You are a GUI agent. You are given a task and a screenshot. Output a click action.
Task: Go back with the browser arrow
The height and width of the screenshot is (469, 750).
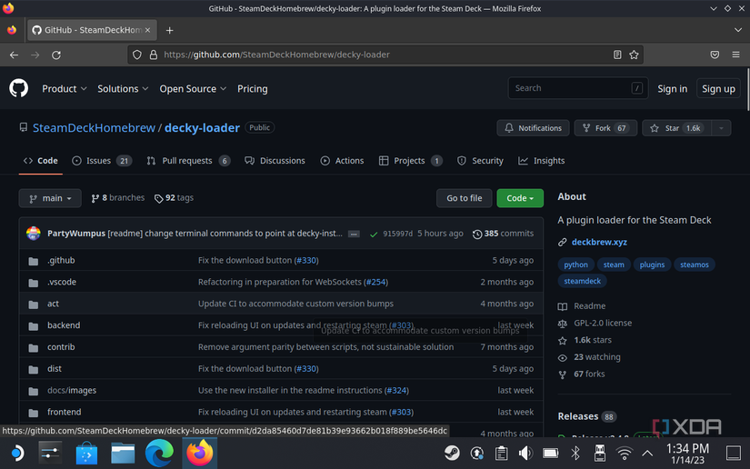(14, 55)
